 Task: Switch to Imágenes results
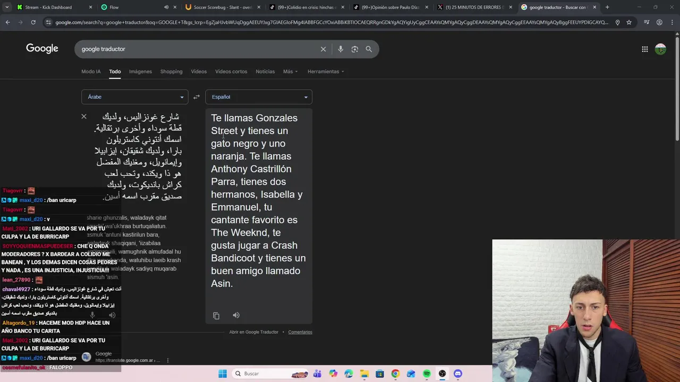(140, 72)
